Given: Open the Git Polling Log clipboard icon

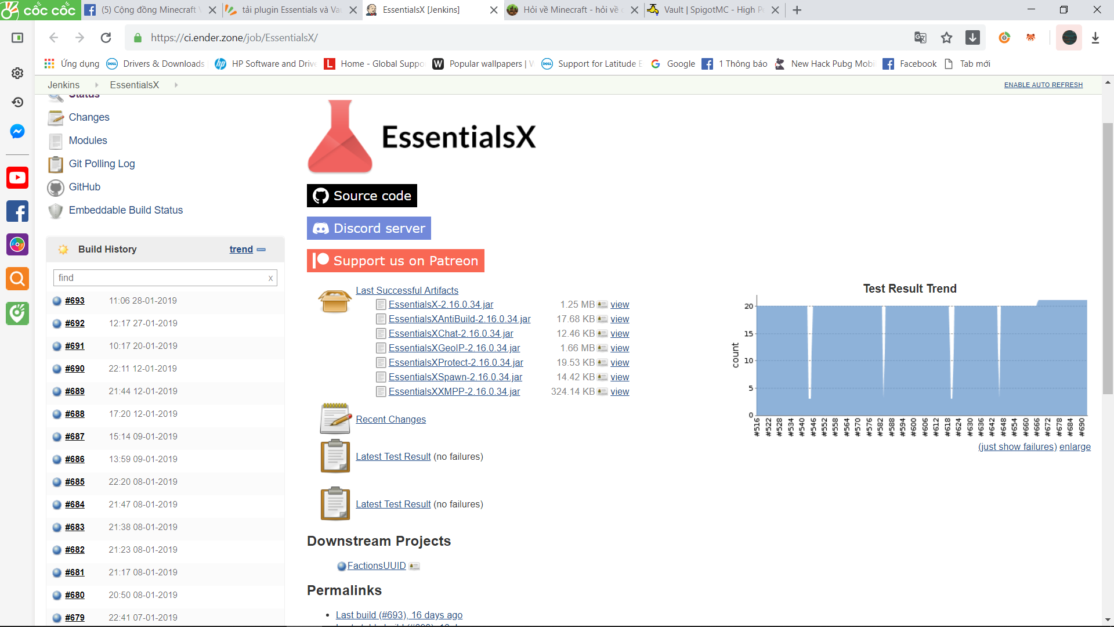Looking at the screenshot, I should click(x=56, y=164).
